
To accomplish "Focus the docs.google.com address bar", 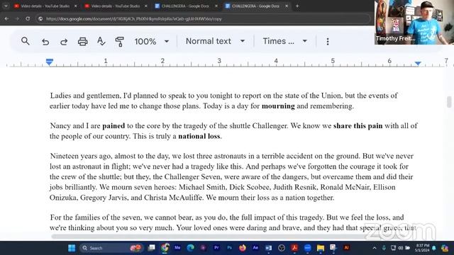I will pyautogui.click(x=203, y=19).
